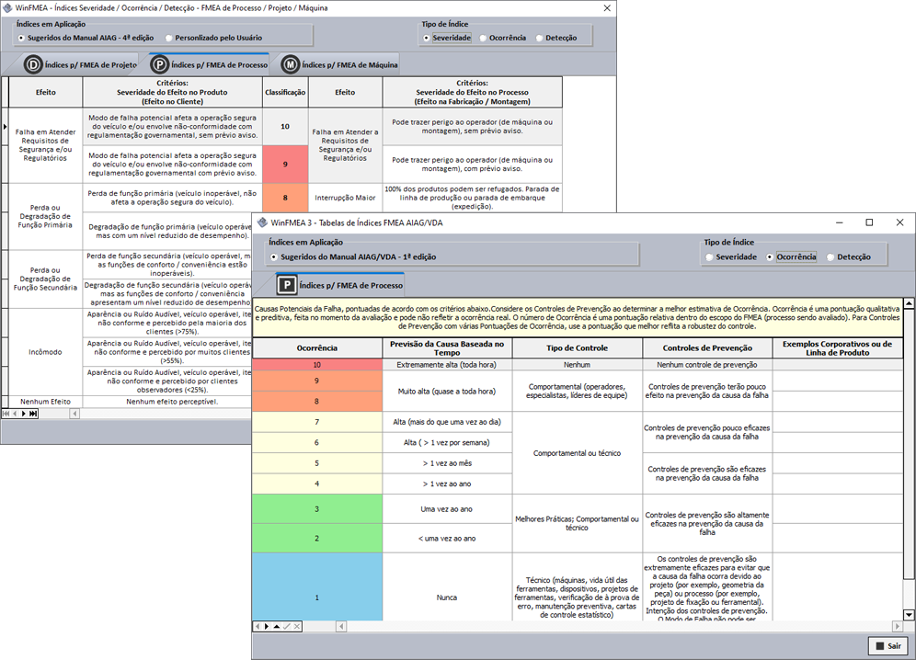Click the D icon for FMEA de Projeto

pyautogui.click(x=34, y=64)
